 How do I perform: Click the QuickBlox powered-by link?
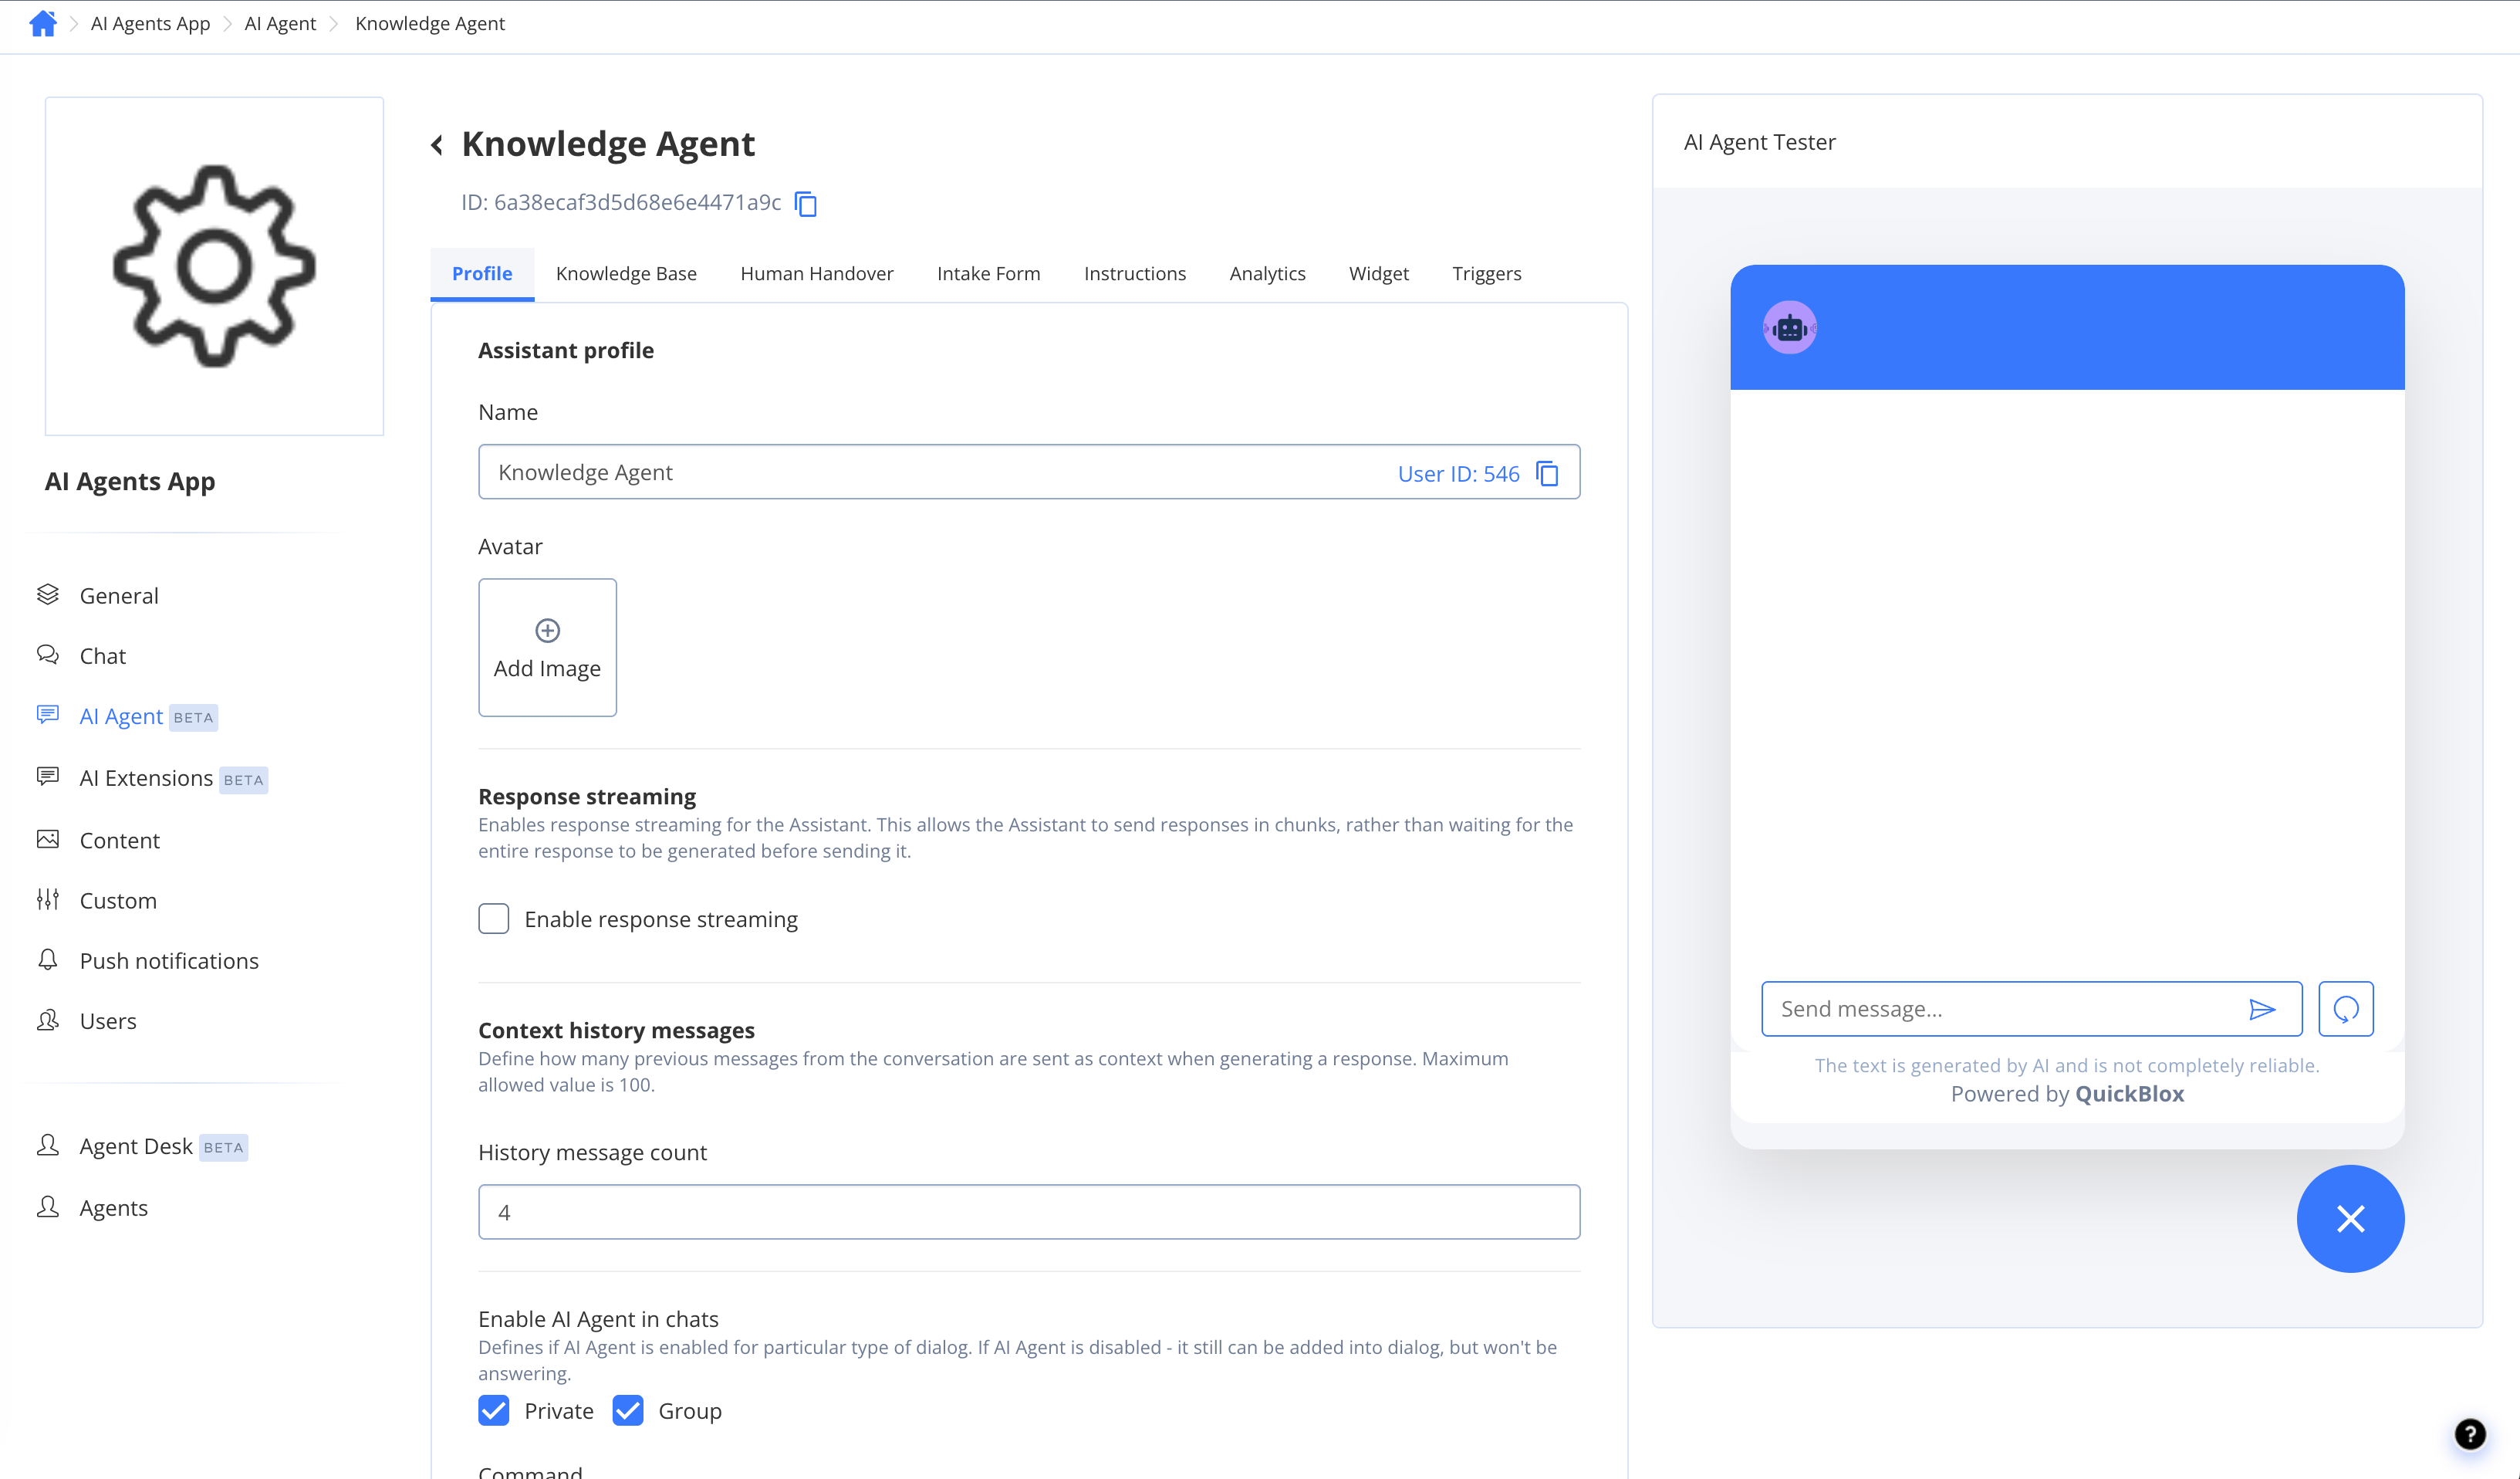point(2130,1094)
